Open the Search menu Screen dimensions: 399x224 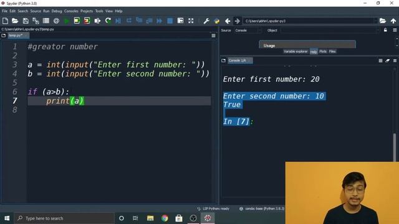tap(23, 11)
